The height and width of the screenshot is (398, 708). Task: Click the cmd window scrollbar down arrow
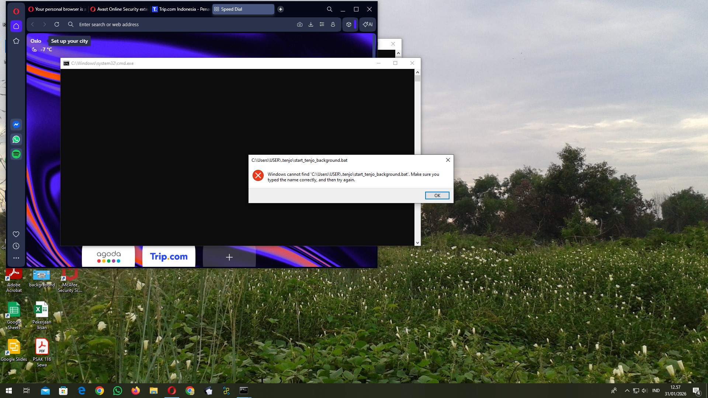click(417, 243)
